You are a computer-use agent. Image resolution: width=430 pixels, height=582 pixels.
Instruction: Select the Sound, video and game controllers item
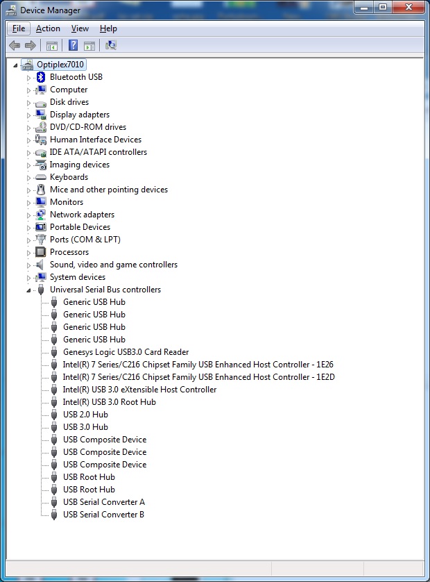pos(113,265)
